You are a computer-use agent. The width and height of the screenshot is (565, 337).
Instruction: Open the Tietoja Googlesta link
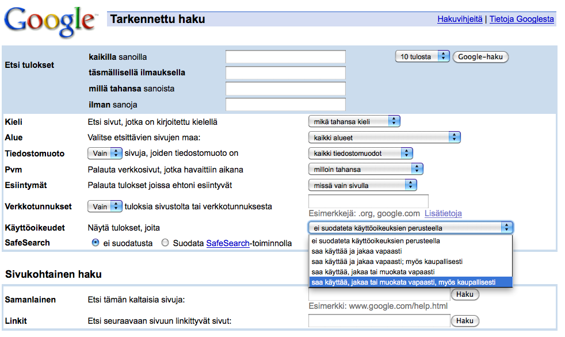coord(521,19)
